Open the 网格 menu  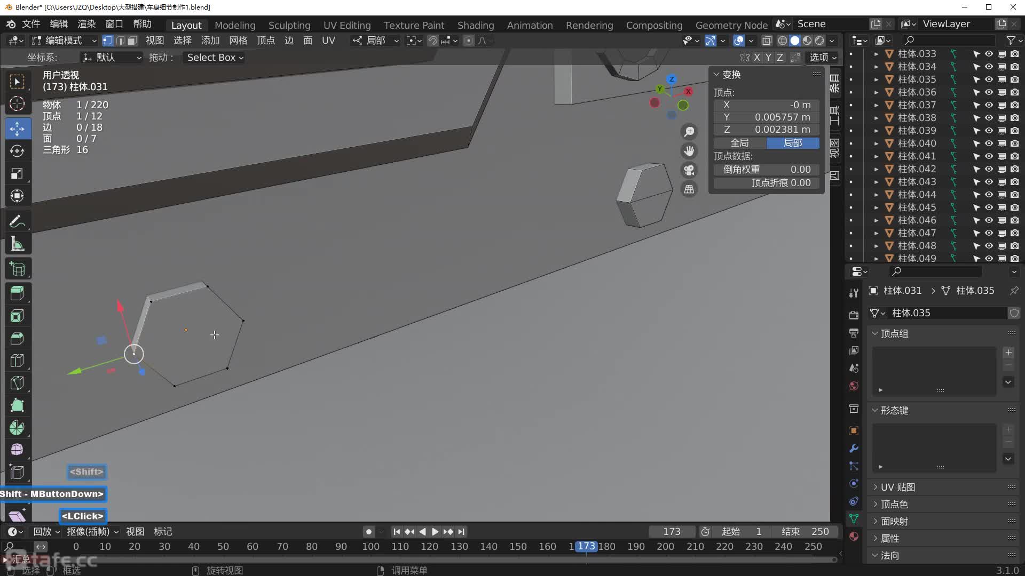coord(238,41)
